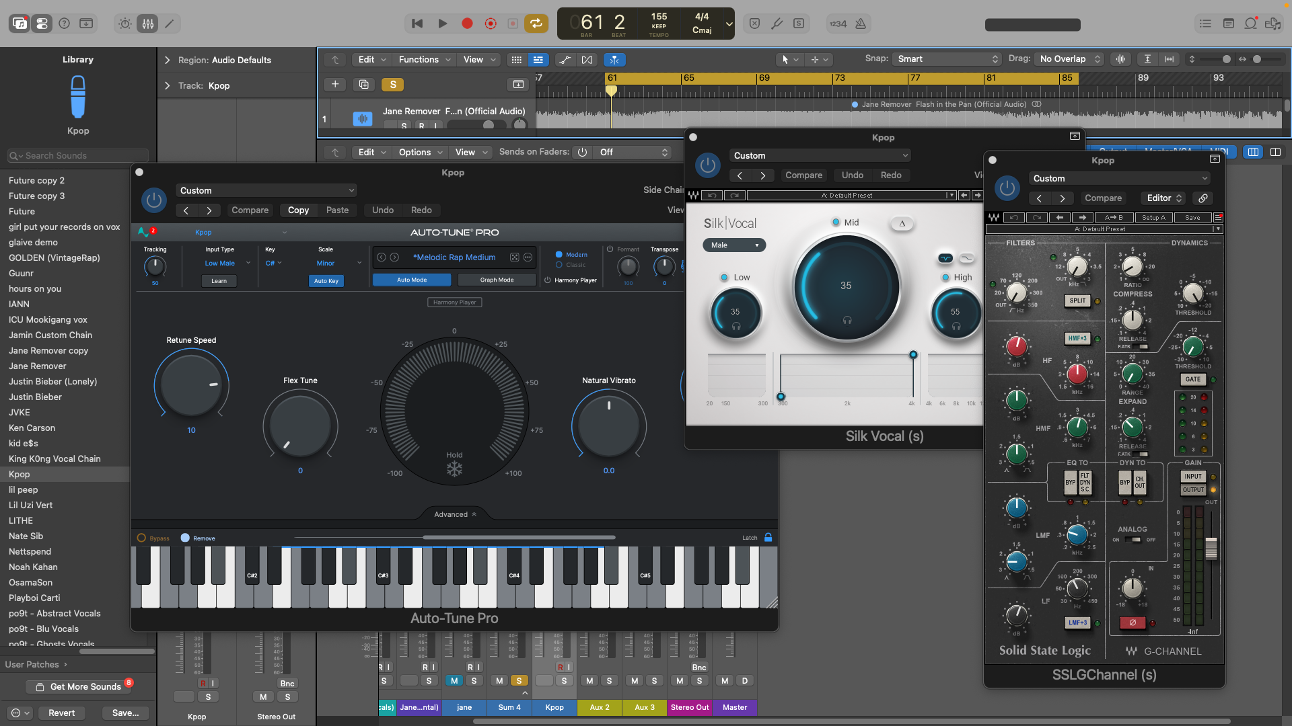The image size is (1292, 726).
Task: Toggle the global Solo S button
Action: pos(392,84)
